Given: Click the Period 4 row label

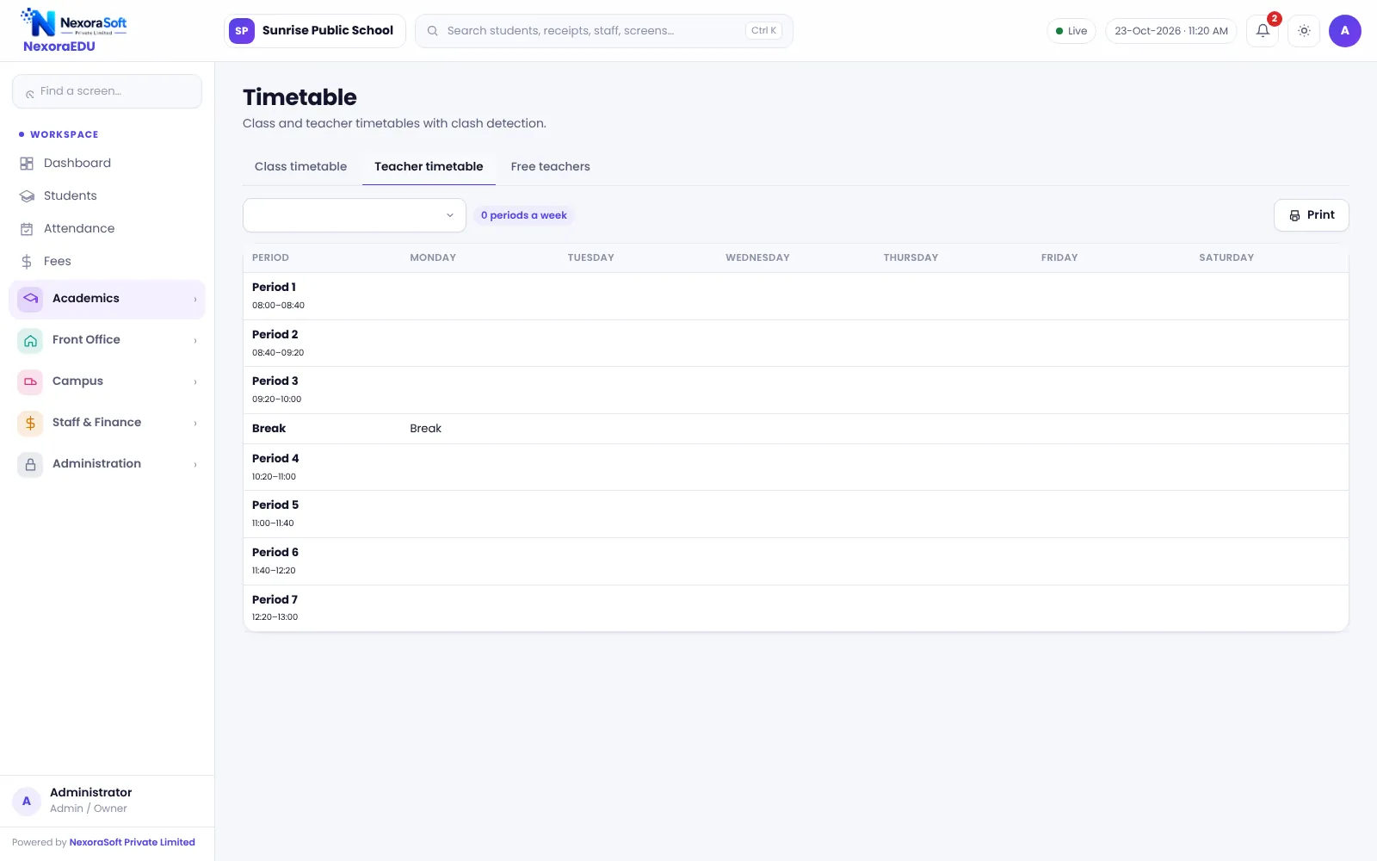Looking at the screenshot, I should [x=275, y=459].
